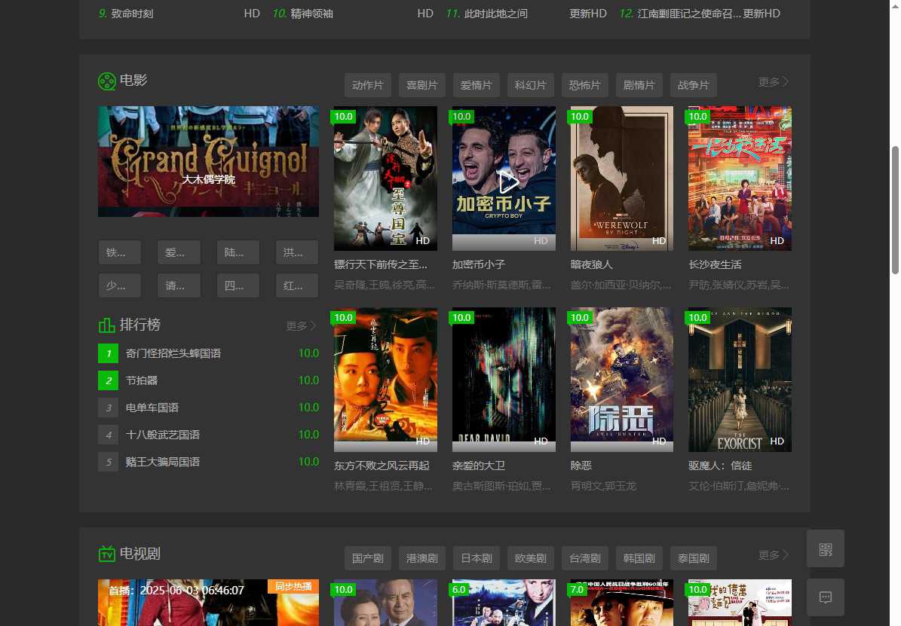The width and height of the screenshot is (901, 626).
Task: Play 加密币小子 using the poster play icon
Action: pos(508,182)
